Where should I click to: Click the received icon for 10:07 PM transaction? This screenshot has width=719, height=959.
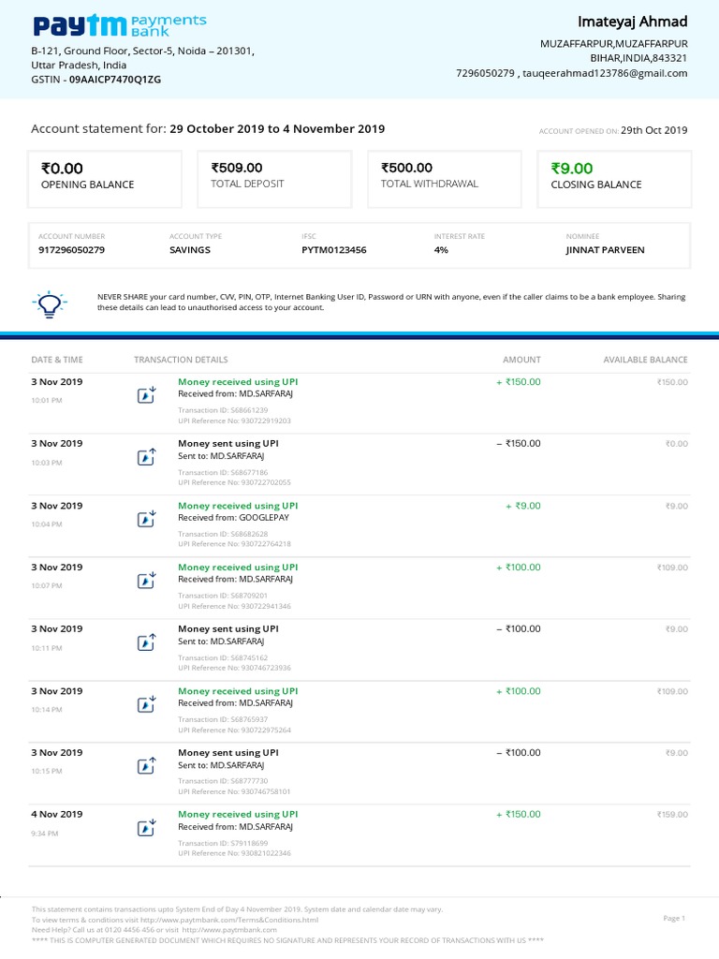click(x=146, y=581)
